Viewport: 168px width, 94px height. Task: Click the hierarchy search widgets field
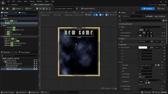[19, 56]
